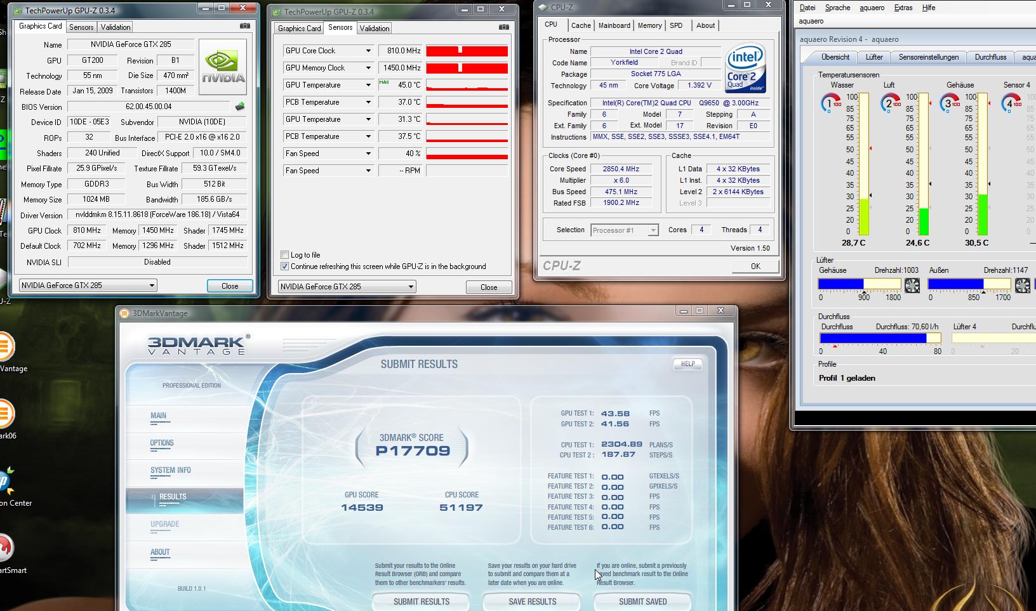Click the Core Speed value in CPU-Z
1036x611 pixels.
(x=621, y=169)
